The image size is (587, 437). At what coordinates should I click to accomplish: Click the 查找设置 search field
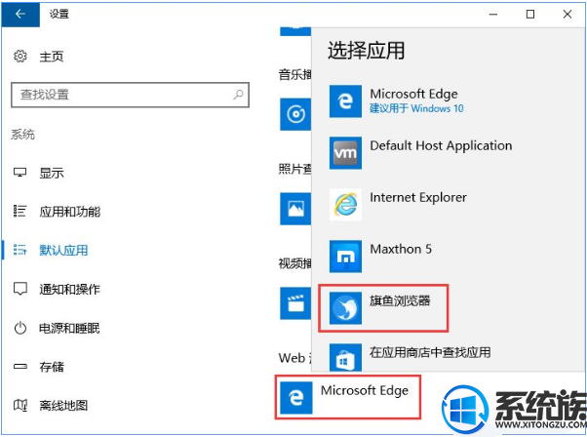(130, 95)
